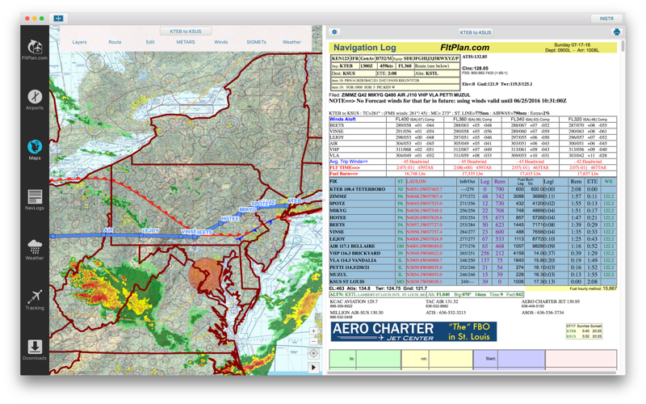Open the Winds map menu
The image size is (646, 404).
[220, 42]
